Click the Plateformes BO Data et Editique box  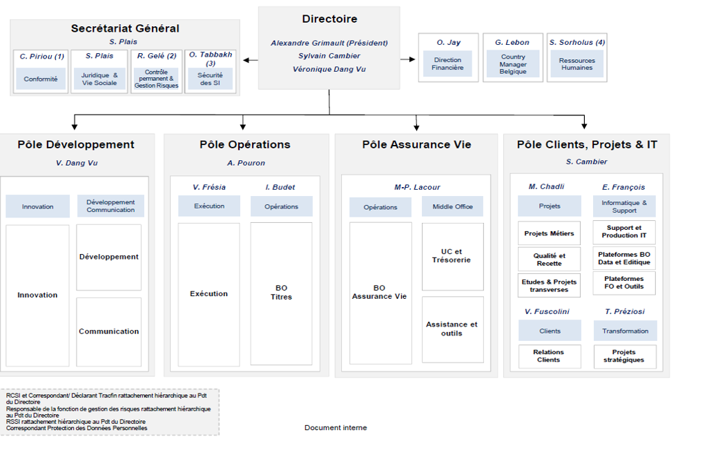click(x=624, y=258)
